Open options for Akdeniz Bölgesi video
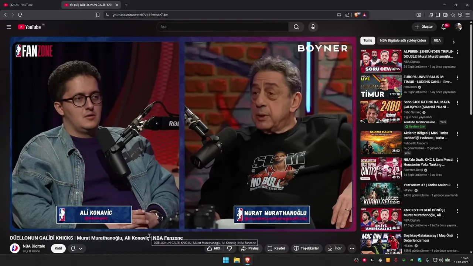The width and height of the screenshot is (473, 266). point(457,134)
